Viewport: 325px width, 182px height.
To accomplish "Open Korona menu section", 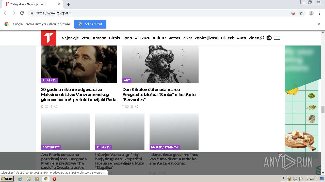I will tap(100, 38).
